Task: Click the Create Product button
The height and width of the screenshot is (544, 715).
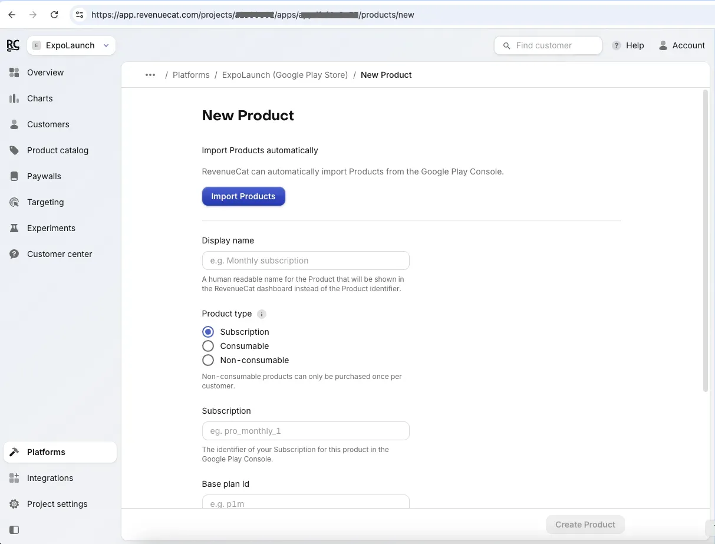Action: (x=585, y=525)
